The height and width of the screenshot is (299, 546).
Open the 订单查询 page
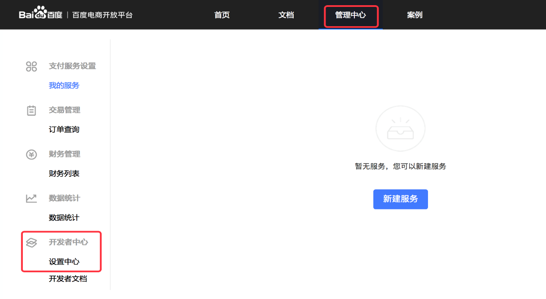[x=64, y=129]
